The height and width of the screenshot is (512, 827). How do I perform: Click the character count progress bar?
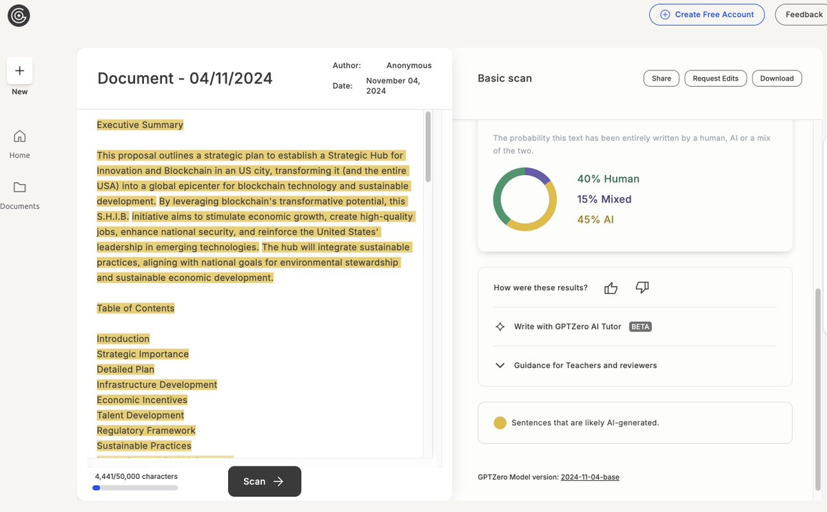pyautogui.click(x=135, y=488)
